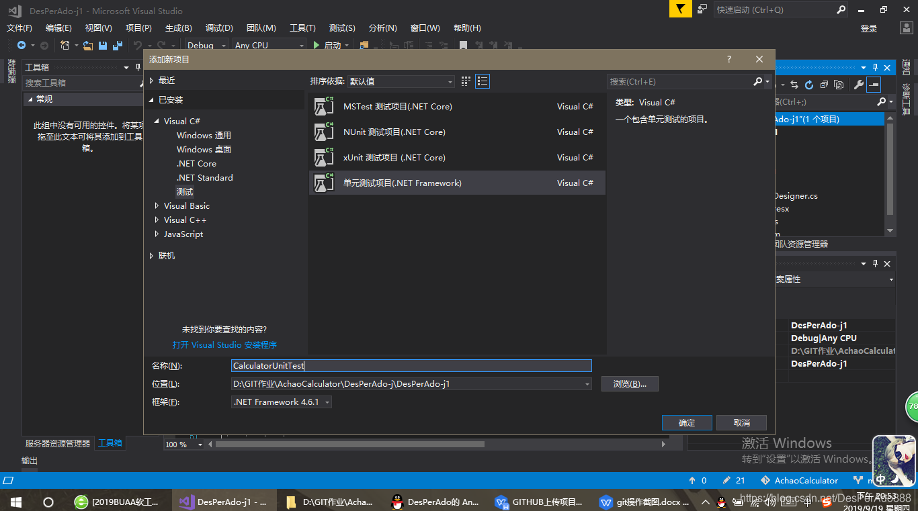Click the Save file floppy icon
The width and height of the screenshot is (918, 511).
103,45
